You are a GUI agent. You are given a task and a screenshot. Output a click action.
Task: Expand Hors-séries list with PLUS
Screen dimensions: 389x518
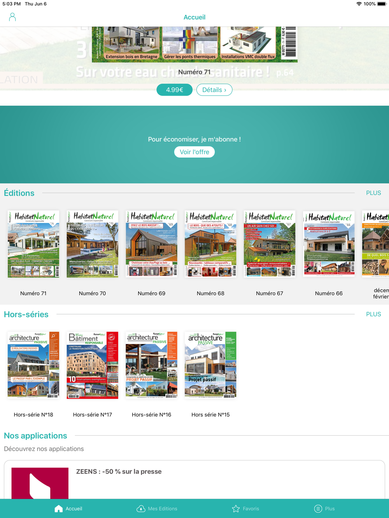tap(373, 314)
